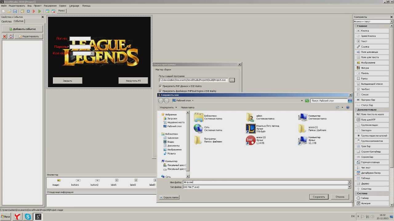Click the green Run project arrow
Image resolution: width=394 pixels, height=221 pixels.
point(40,11)
